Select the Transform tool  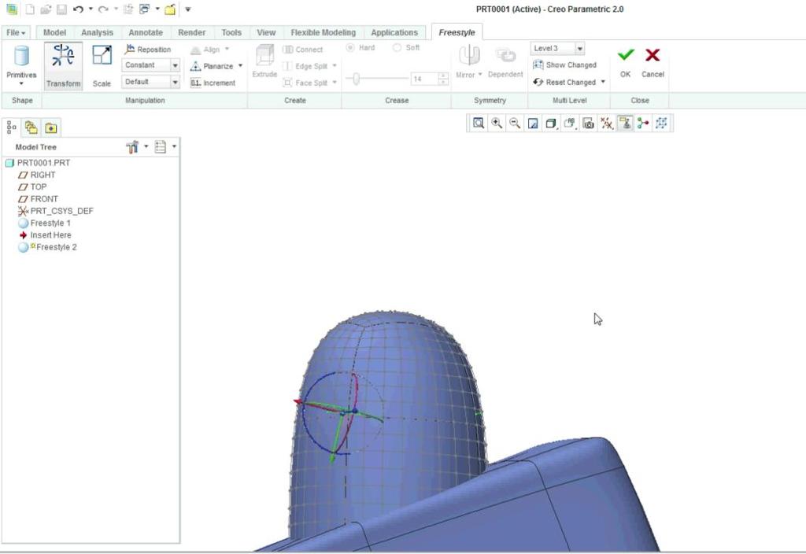(63, 66)
